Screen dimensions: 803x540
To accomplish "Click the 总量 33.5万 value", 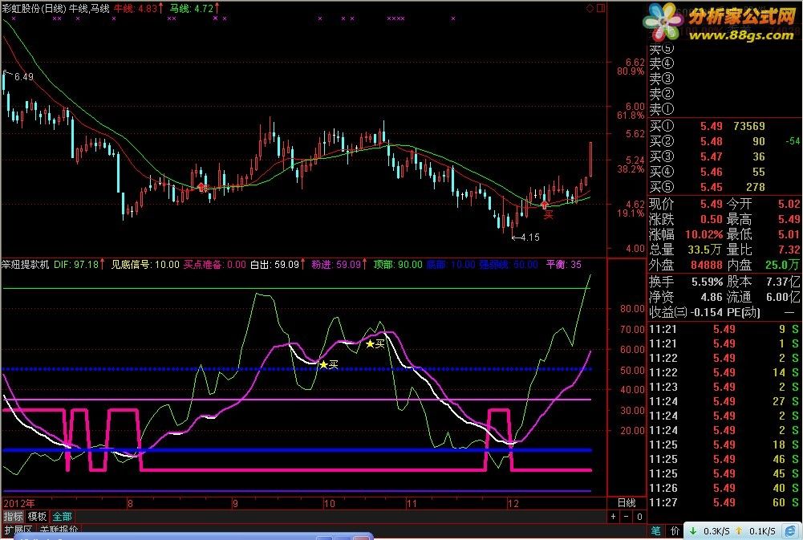I will pyautogui.click(x=704, y=250).
